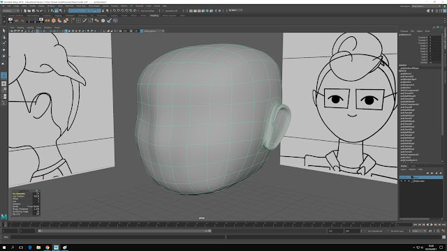Click on the time slider ruler

200,225
